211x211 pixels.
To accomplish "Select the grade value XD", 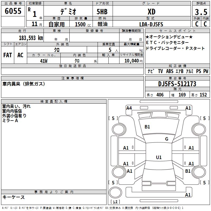I will click(x=151, y=12).
